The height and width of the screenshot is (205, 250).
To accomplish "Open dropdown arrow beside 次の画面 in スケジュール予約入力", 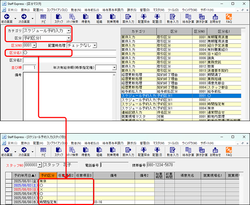I will [x=32, y=152].
